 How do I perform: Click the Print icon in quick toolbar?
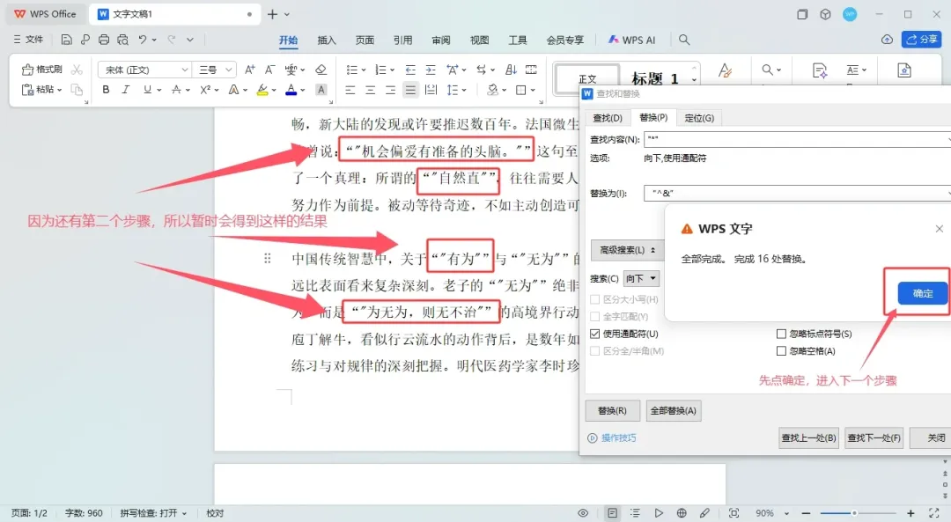104,40
